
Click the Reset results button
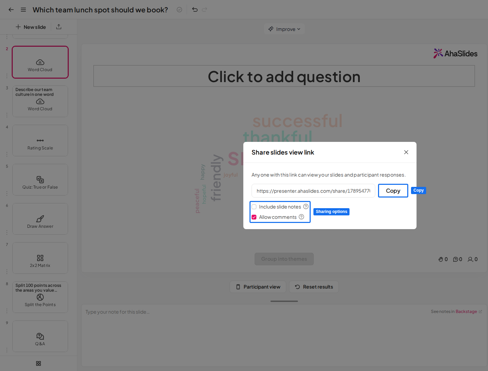pos(314,287)
